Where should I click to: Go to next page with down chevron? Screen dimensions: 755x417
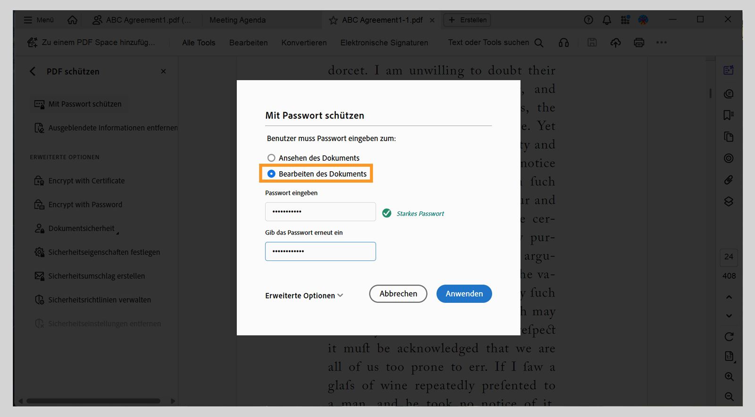[729, 316]
